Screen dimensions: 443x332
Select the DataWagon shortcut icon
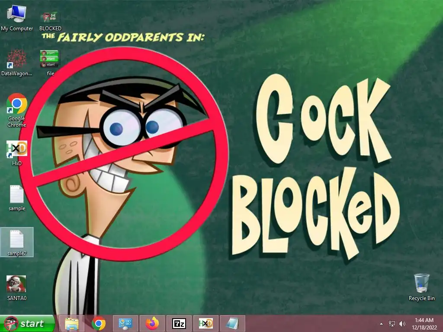(17, 63)
